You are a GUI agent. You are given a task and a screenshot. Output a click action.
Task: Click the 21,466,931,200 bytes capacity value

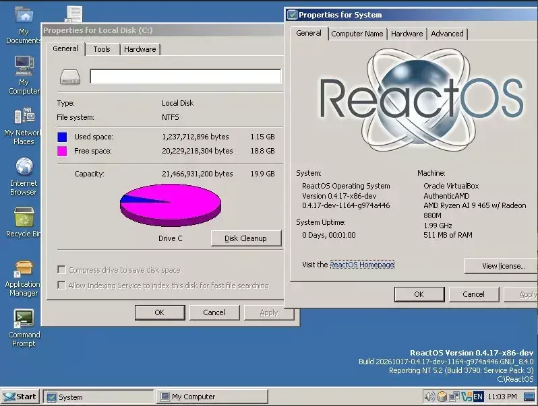tap(198, 174)
